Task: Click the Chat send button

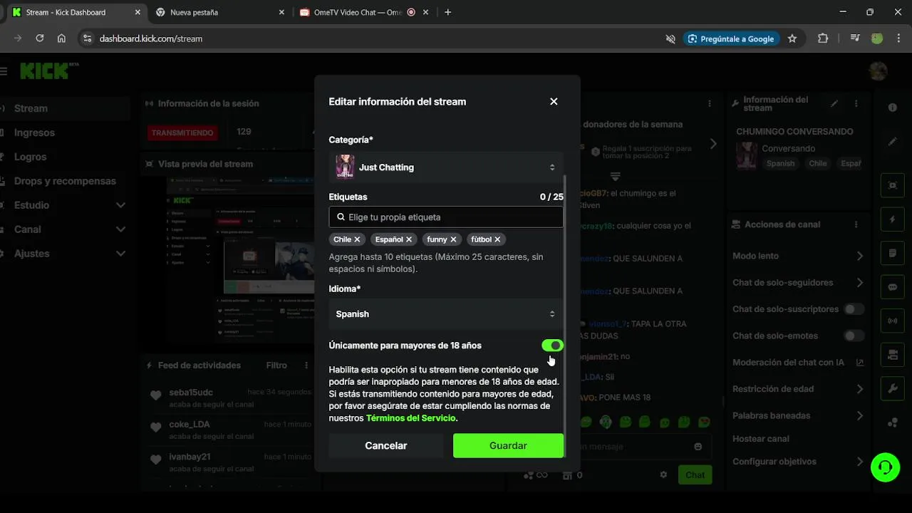Action: point(695,475)
